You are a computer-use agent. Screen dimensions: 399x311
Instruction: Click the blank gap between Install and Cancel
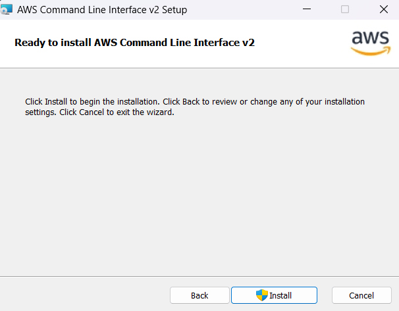[x=325, y=295]
